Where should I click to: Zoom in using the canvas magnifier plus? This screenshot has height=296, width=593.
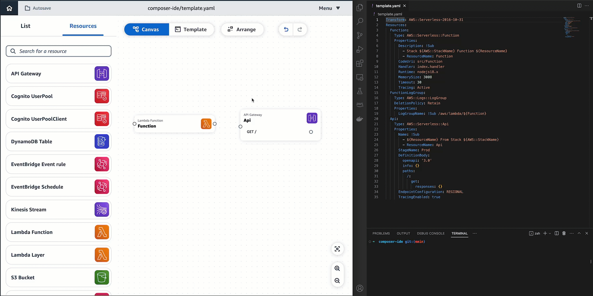[337, 268]
